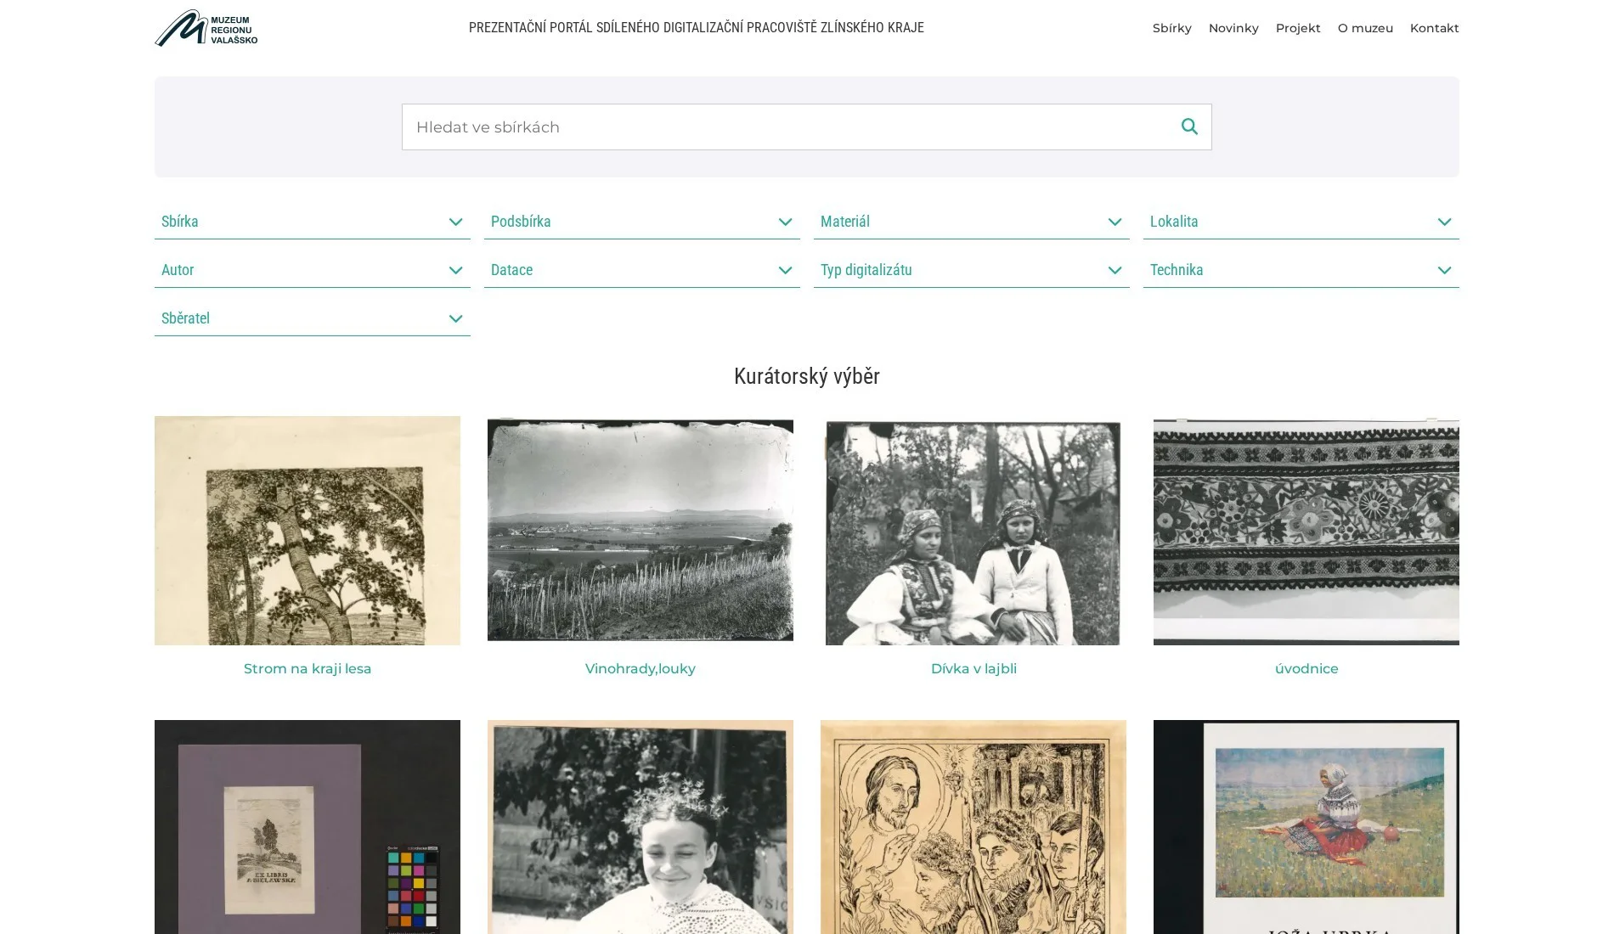Open the Technika filter dropdown
Viewport: 1614px width, 934px height.
tap(1301, 270)
